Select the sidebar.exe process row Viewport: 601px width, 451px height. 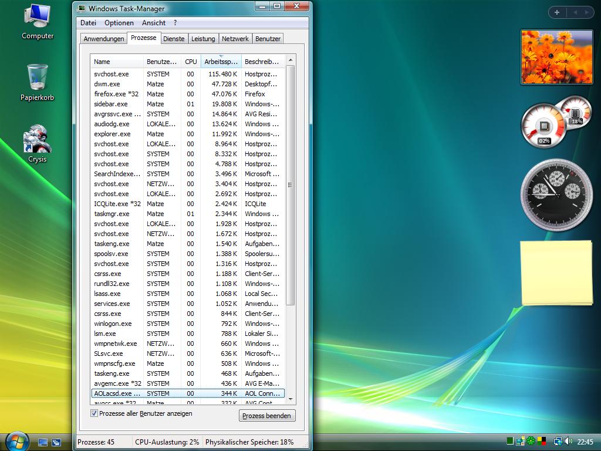(x=188, y=104)
